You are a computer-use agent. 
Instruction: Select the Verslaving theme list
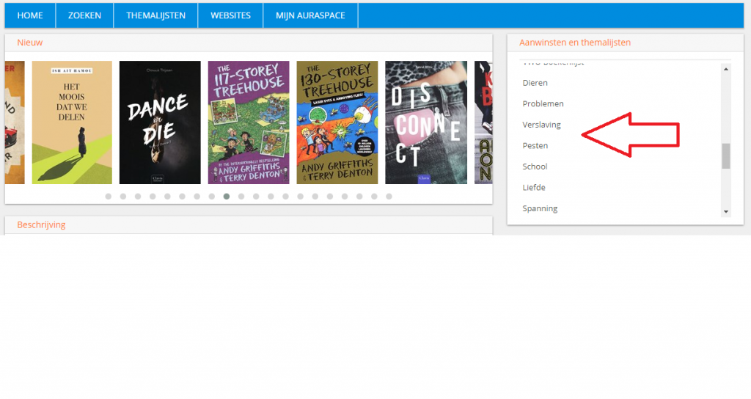click(x=541, y=125)
